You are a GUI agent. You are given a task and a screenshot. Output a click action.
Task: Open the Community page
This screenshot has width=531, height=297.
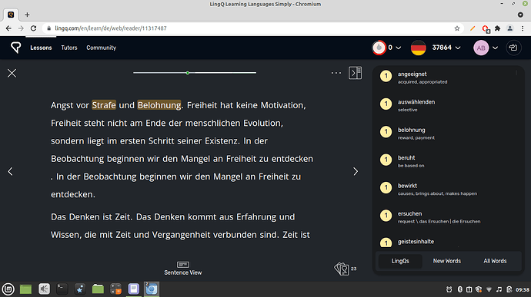(x=102, y=48)
